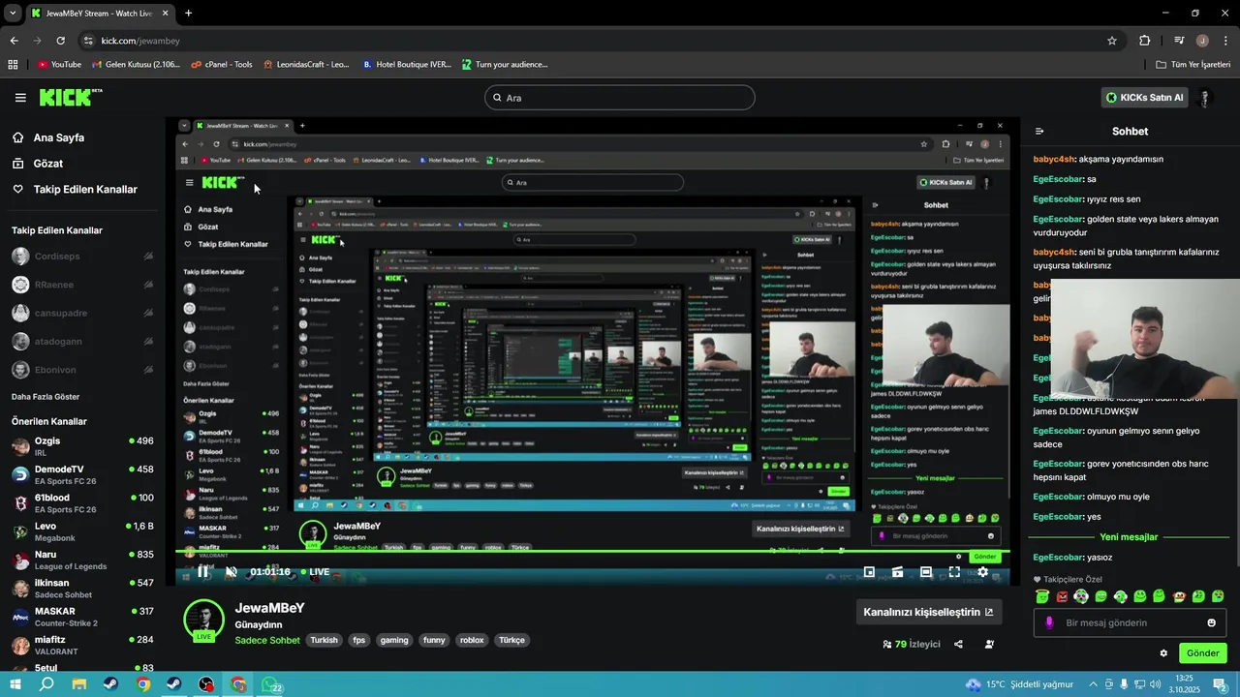Click Kanalınızı kişiselleştirin button
Image resolution: width=1240 pixels, height=697 pixels.
tap(928, 612)
